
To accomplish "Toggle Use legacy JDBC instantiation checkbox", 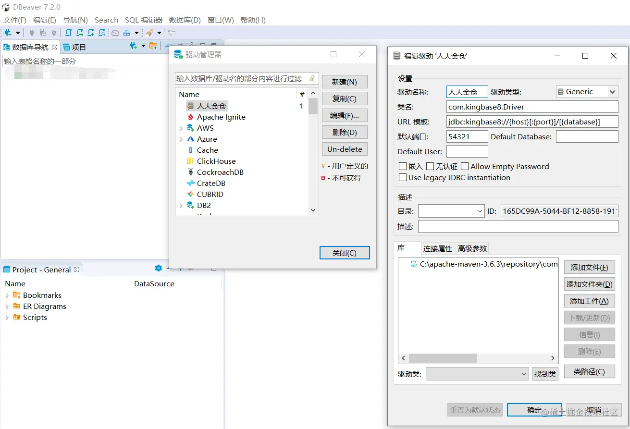I will click(x=403, y=177).
